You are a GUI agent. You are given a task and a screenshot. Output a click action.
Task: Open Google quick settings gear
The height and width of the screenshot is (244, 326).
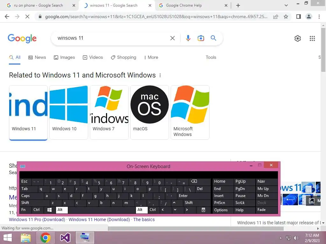tap(298, 38)
